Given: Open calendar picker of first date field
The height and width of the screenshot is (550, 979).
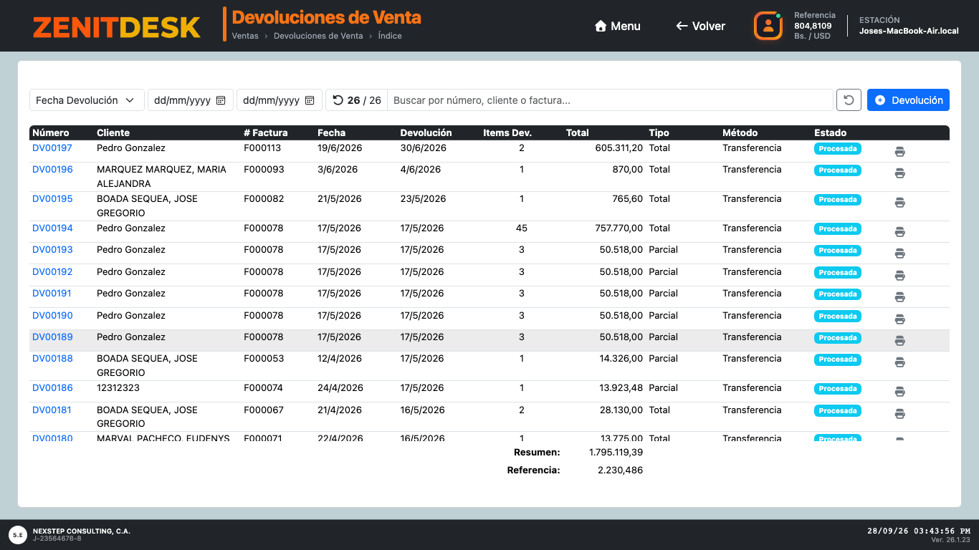Looking at the screenshot, I should (x=221, y=100).
